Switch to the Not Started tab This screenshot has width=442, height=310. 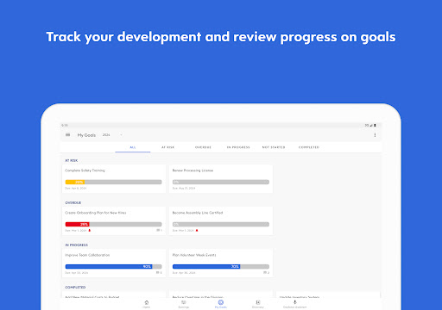coord(274,147)
